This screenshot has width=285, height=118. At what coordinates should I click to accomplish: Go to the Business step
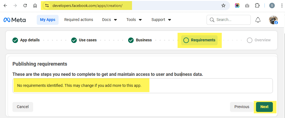(144, 40)
